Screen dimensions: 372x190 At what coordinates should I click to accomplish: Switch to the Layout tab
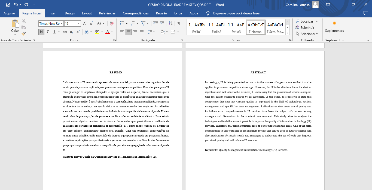[x=87, y=13]
